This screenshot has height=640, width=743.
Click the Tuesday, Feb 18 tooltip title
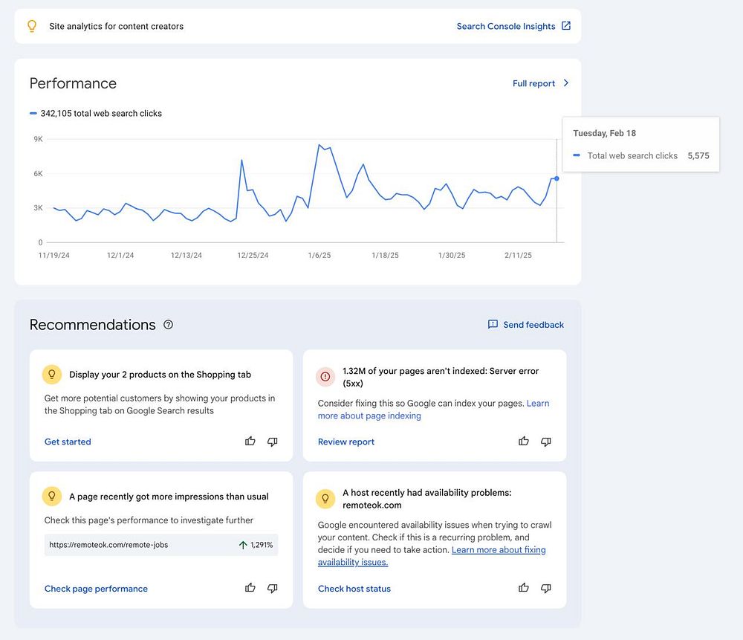[x=605, y=133]
